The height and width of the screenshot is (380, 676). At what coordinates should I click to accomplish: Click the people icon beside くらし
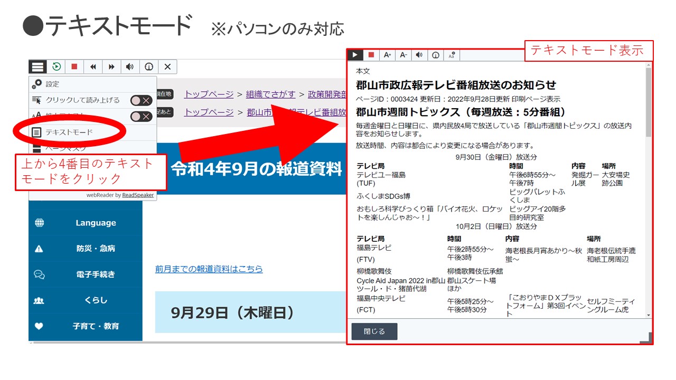pos(39,300)
